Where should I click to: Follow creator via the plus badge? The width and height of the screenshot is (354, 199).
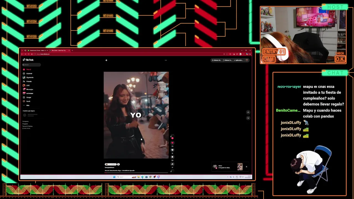[x=172, y=138]
